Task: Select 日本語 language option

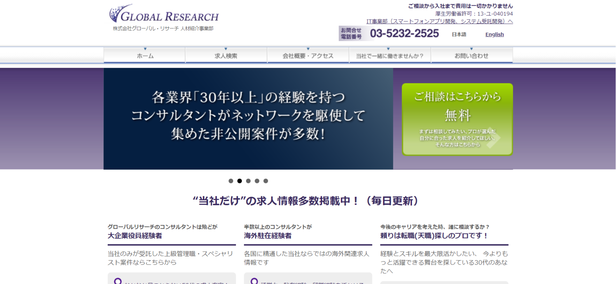Action: point(459,34)
